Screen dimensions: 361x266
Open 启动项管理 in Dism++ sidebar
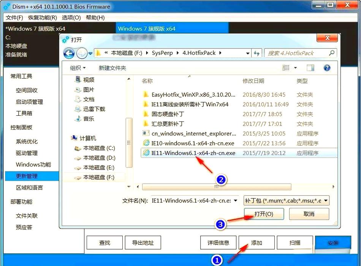click(29, 102)
